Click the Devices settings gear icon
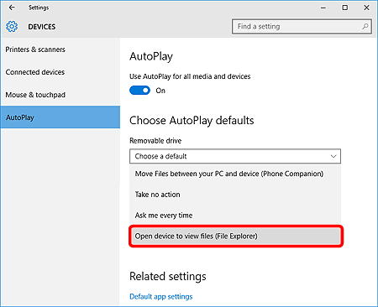Screen dimensions: 378x307 coord(12,27)
